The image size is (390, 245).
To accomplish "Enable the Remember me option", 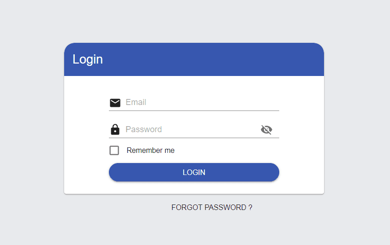I will [x=114, y=151].
